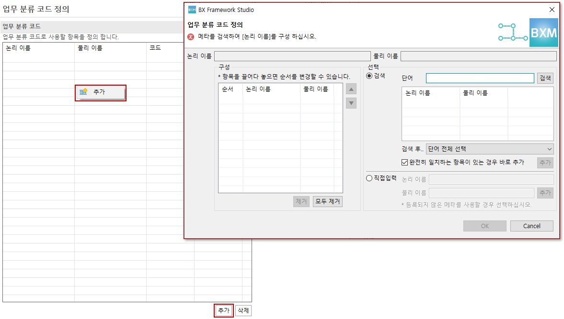This screenshot has width=564, height=319.
Task: Click 논리 이름 header in search results table
Action: tap(418, 93)
